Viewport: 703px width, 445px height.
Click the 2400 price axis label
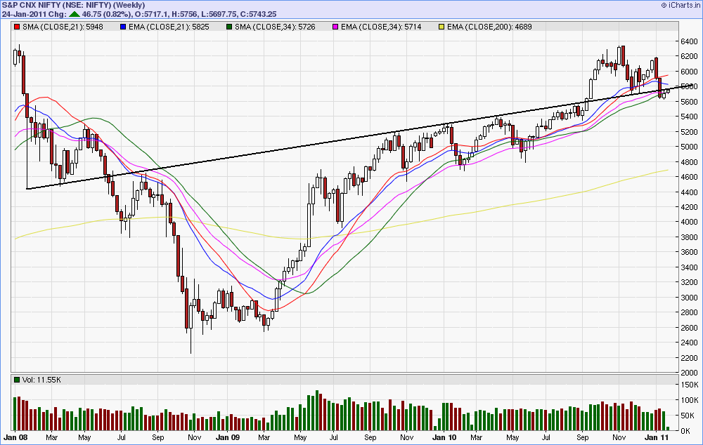689,343
